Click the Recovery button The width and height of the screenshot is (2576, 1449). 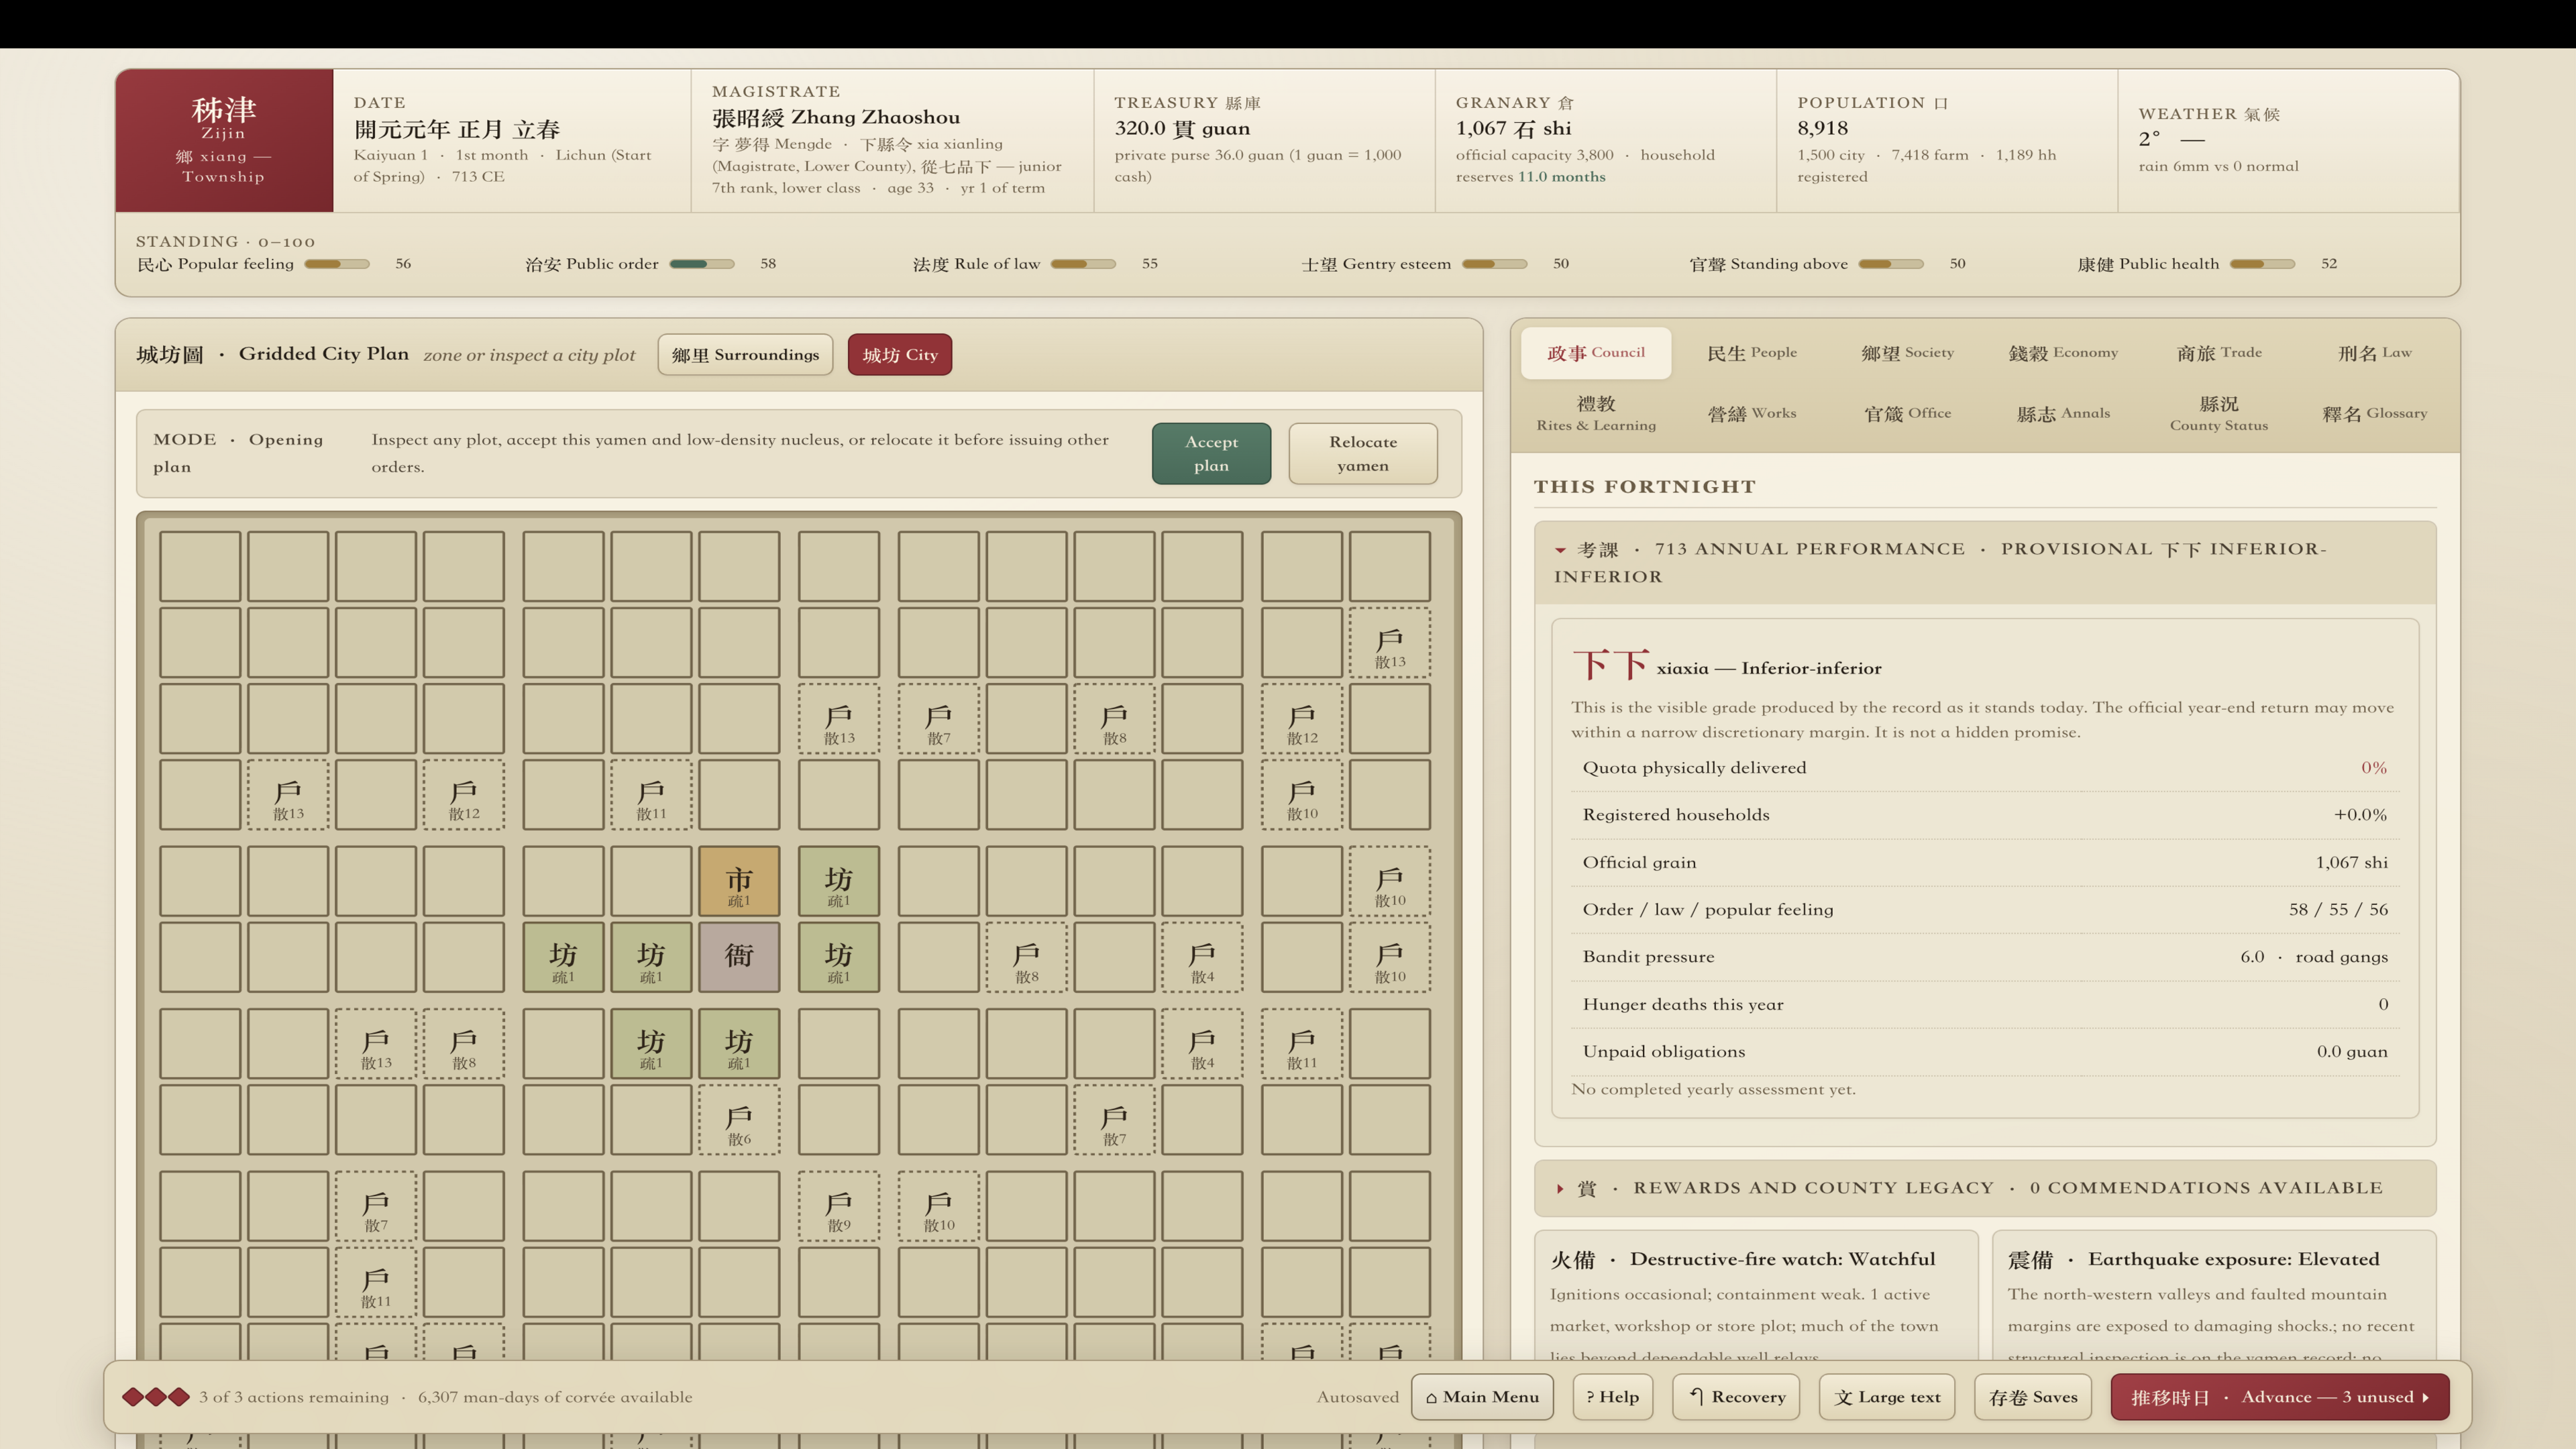coord(1736,1397)
